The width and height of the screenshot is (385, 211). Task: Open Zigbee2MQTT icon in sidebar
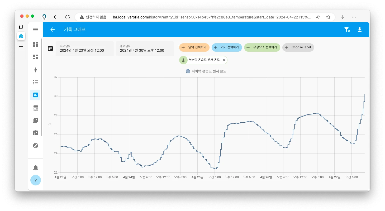(36, 146)
